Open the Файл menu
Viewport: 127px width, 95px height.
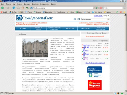pos(3,4)
